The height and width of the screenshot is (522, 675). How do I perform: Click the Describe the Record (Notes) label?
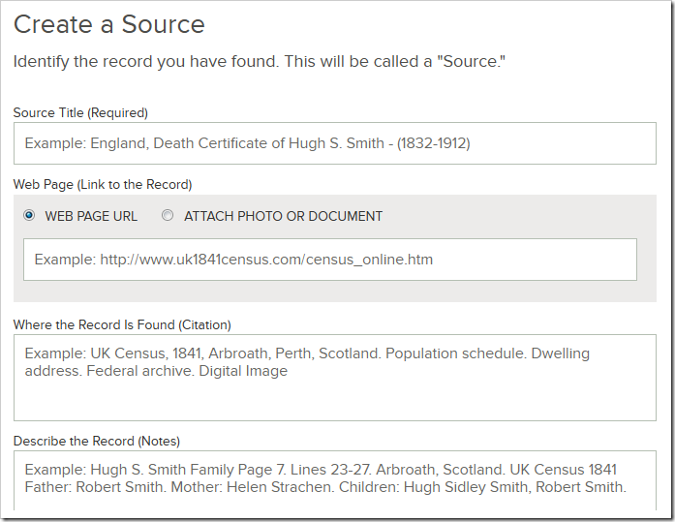pos(97,441)
